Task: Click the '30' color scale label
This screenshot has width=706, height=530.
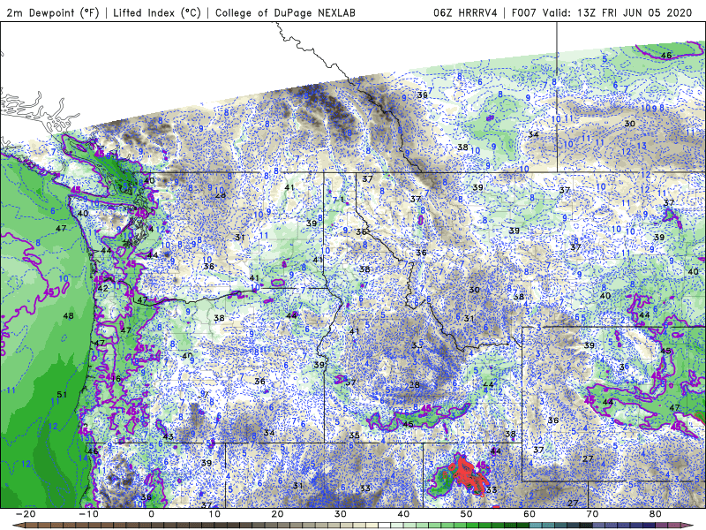Action: click(341, 514)
